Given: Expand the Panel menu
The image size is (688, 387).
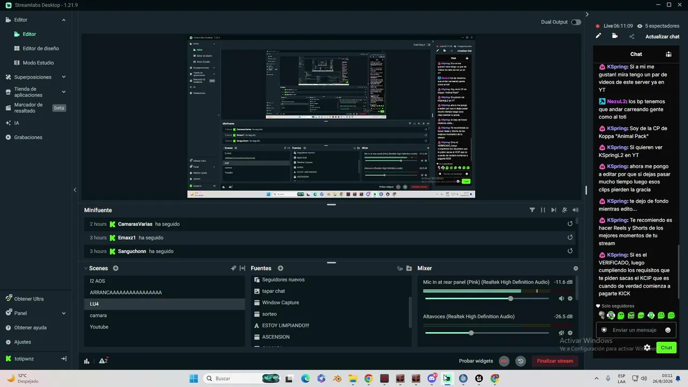Looking at the screenshot, I should 63,313.
